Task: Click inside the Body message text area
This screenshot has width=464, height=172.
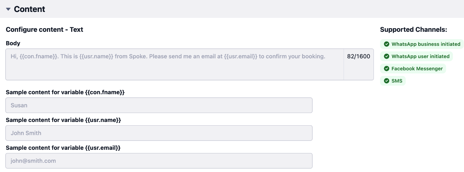Action: (175, 65)
